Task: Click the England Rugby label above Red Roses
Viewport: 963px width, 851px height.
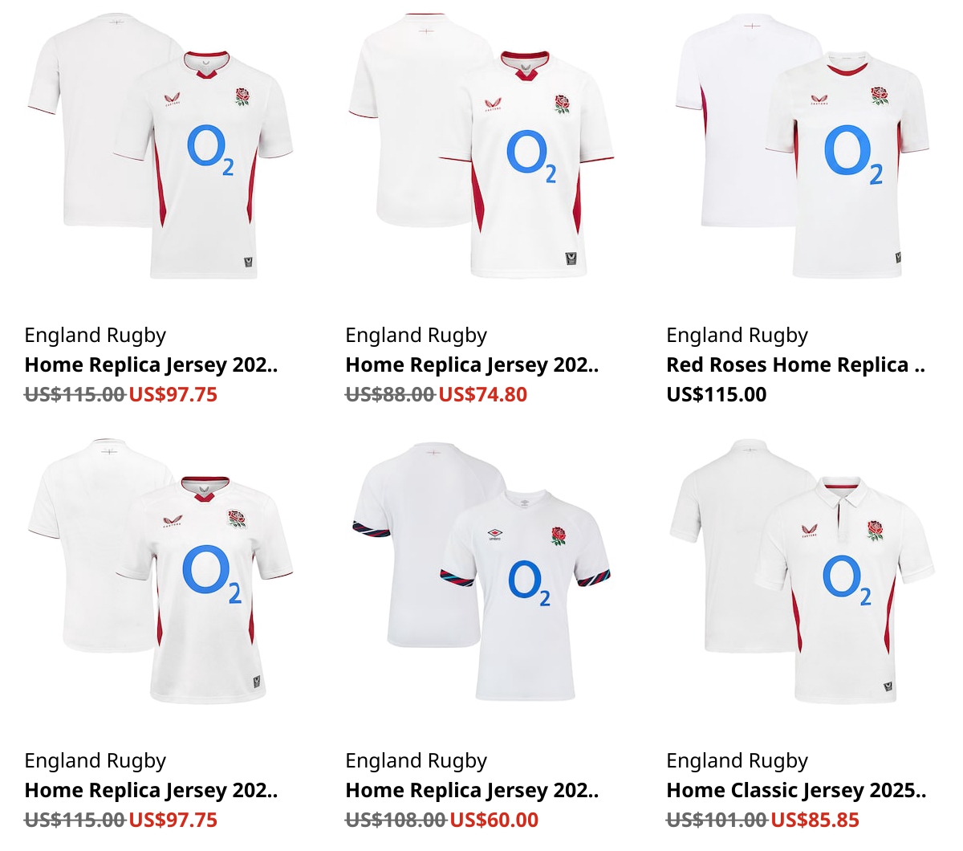Action: click(x=737, y=336)
